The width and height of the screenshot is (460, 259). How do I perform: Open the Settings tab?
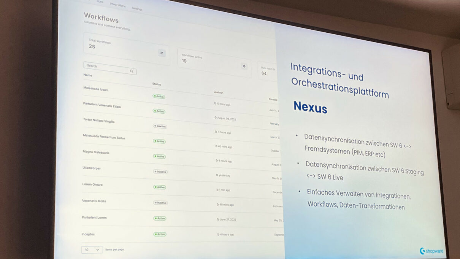[x=137, y=9]
